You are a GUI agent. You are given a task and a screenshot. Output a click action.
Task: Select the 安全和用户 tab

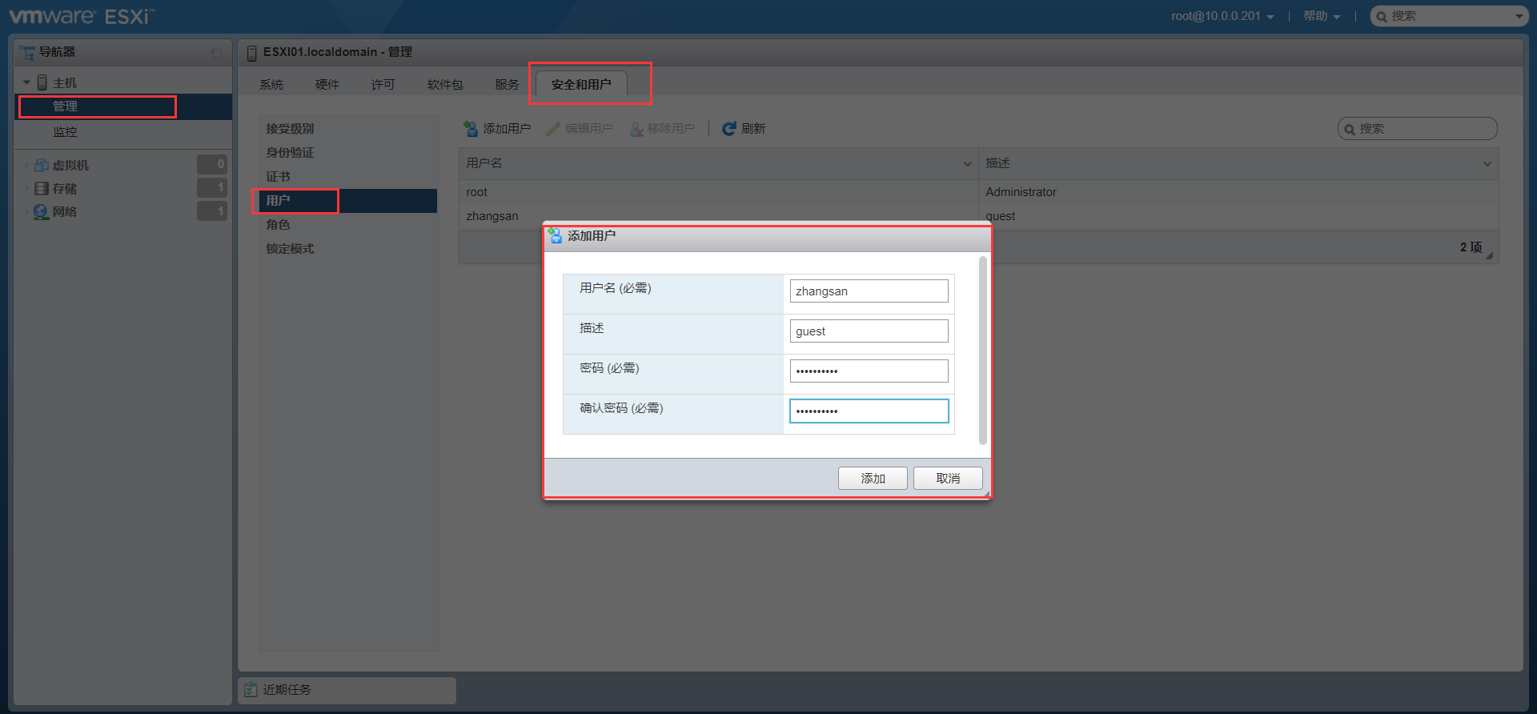click(x=581, y=84)
